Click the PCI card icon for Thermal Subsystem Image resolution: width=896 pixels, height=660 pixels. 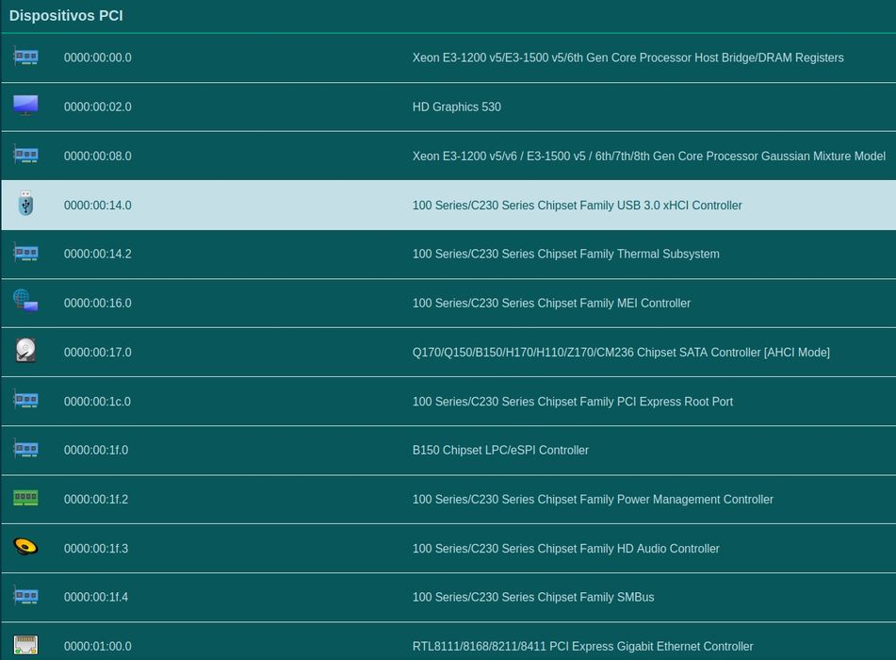(x=25, y=253)
